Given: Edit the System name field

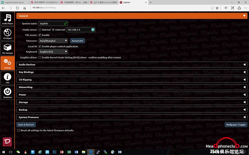Looking at the screenshot, I should tap(53, 24).
